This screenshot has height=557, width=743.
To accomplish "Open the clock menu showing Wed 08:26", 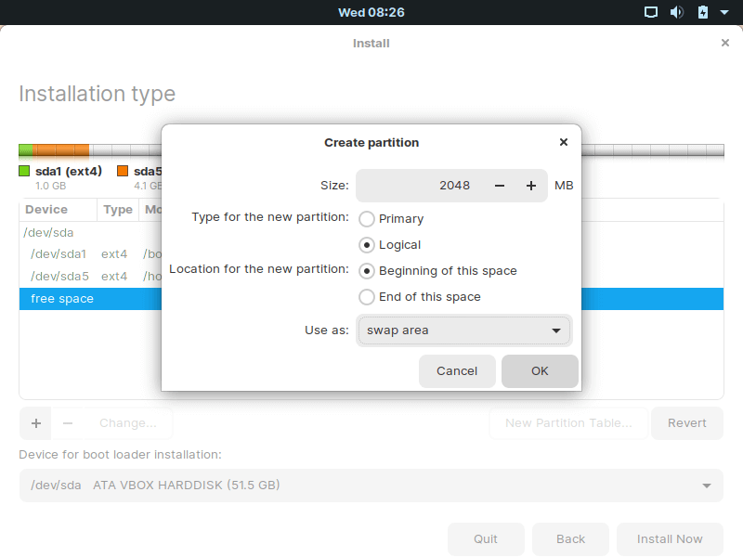I will coord(371,12).
